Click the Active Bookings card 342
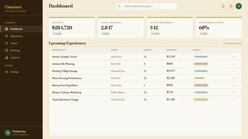 pos(170,27)
